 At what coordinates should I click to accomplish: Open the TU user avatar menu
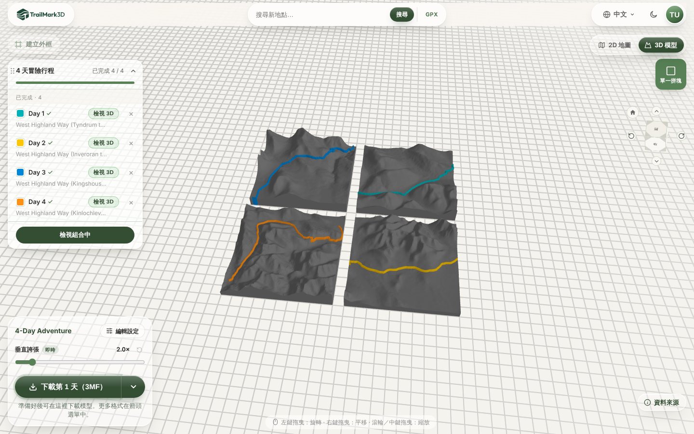pyautogui.click(x=674, y=14)
